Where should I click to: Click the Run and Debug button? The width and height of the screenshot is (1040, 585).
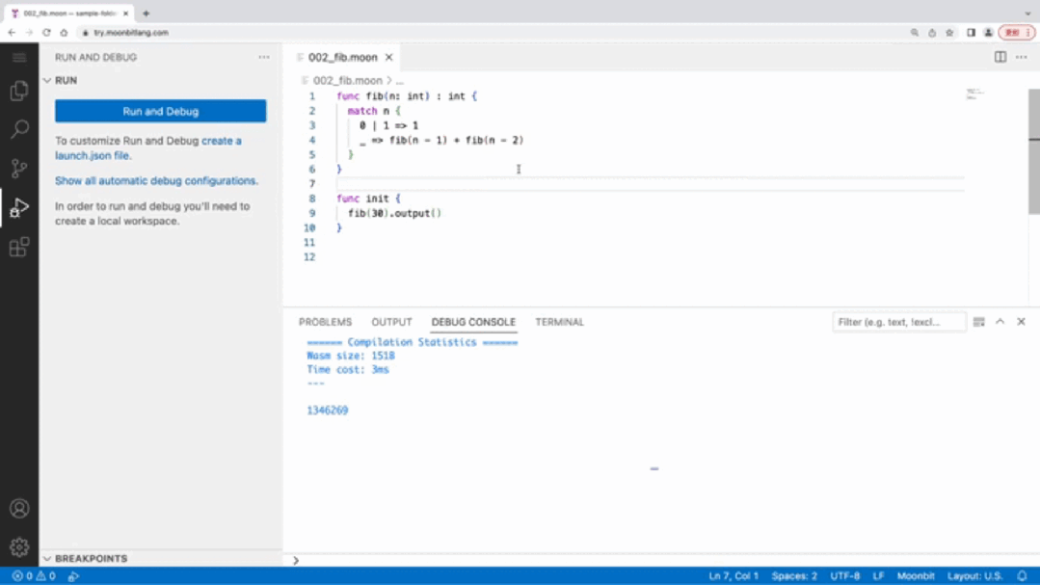tap(161, 112)
